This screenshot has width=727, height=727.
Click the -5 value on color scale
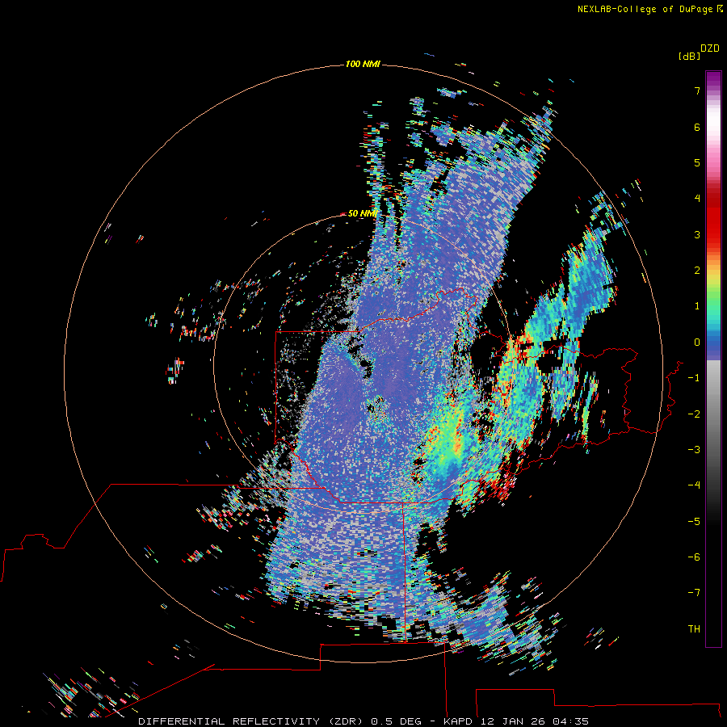(x=694, y=522)
